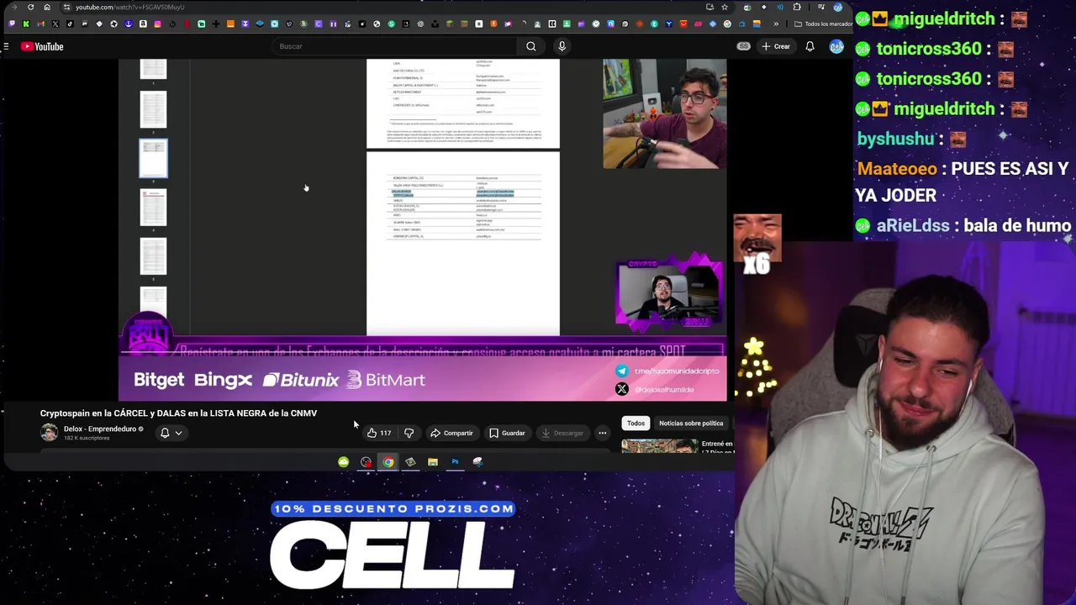The width and height of the screenshot is (1076, 605).
Task: Reload the page in Chrome
Action: tap(30, 7)
